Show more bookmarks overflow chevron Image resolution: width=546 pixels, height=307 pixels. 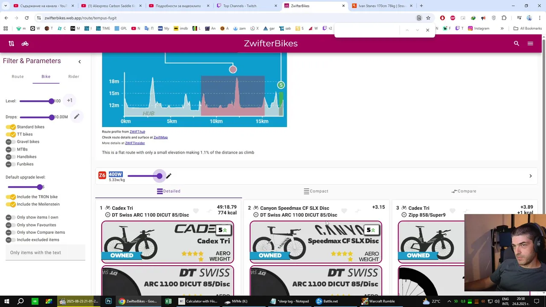(x=502, y=29)
